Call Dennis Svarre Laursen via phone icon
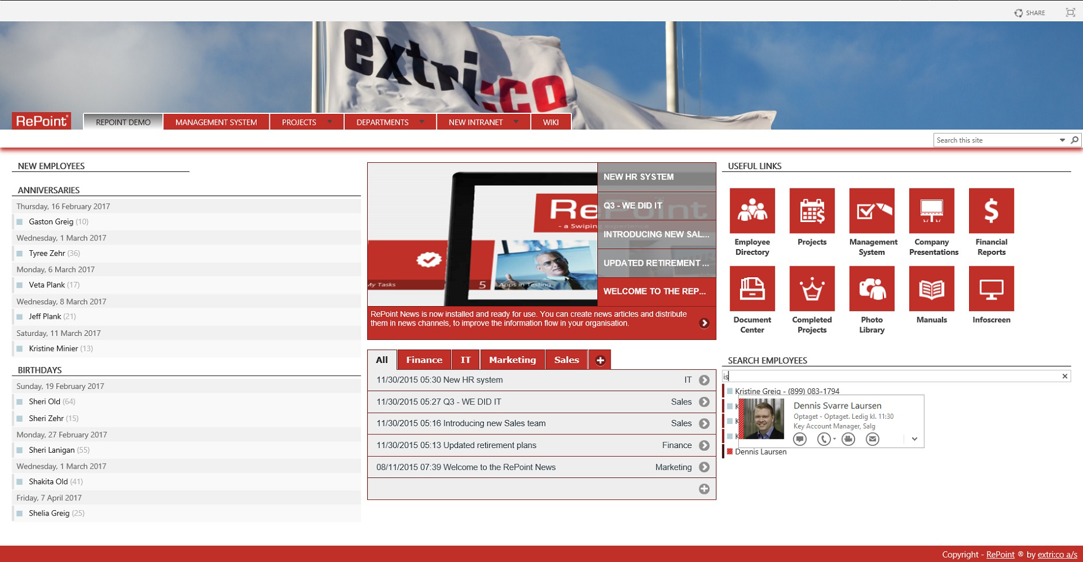This screenshot has width=1083, height=562. click(823, 439)
